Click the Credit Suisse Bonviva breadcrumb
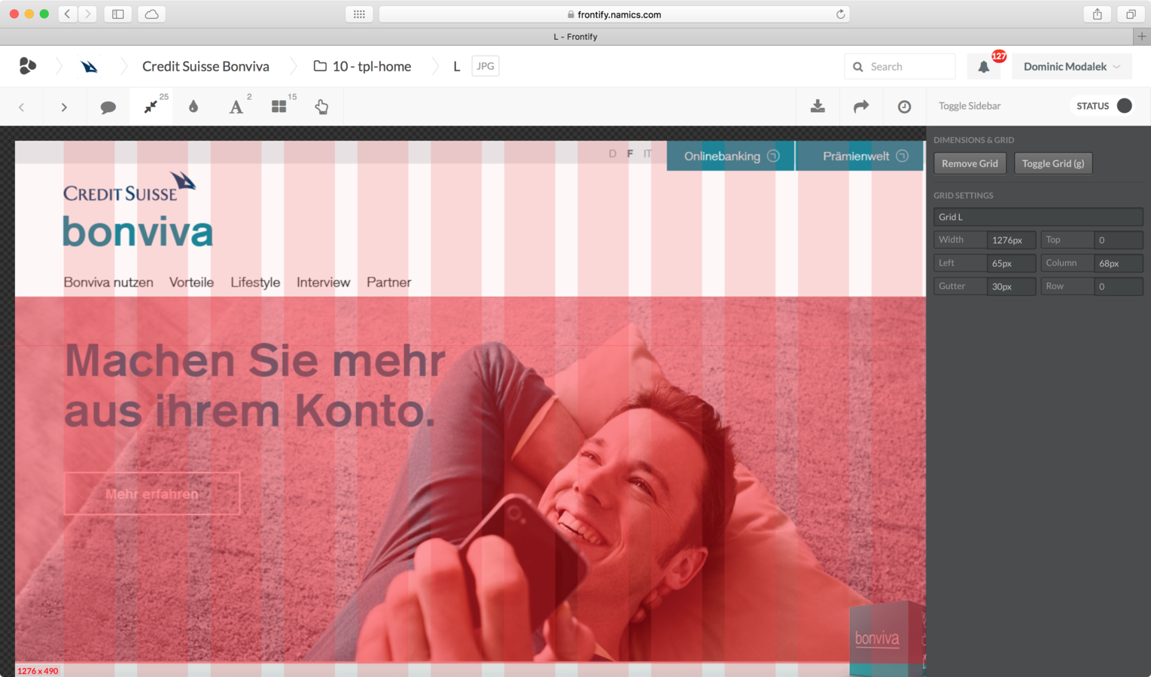The width and height of the screenshot is (1151, 677). 206,66
